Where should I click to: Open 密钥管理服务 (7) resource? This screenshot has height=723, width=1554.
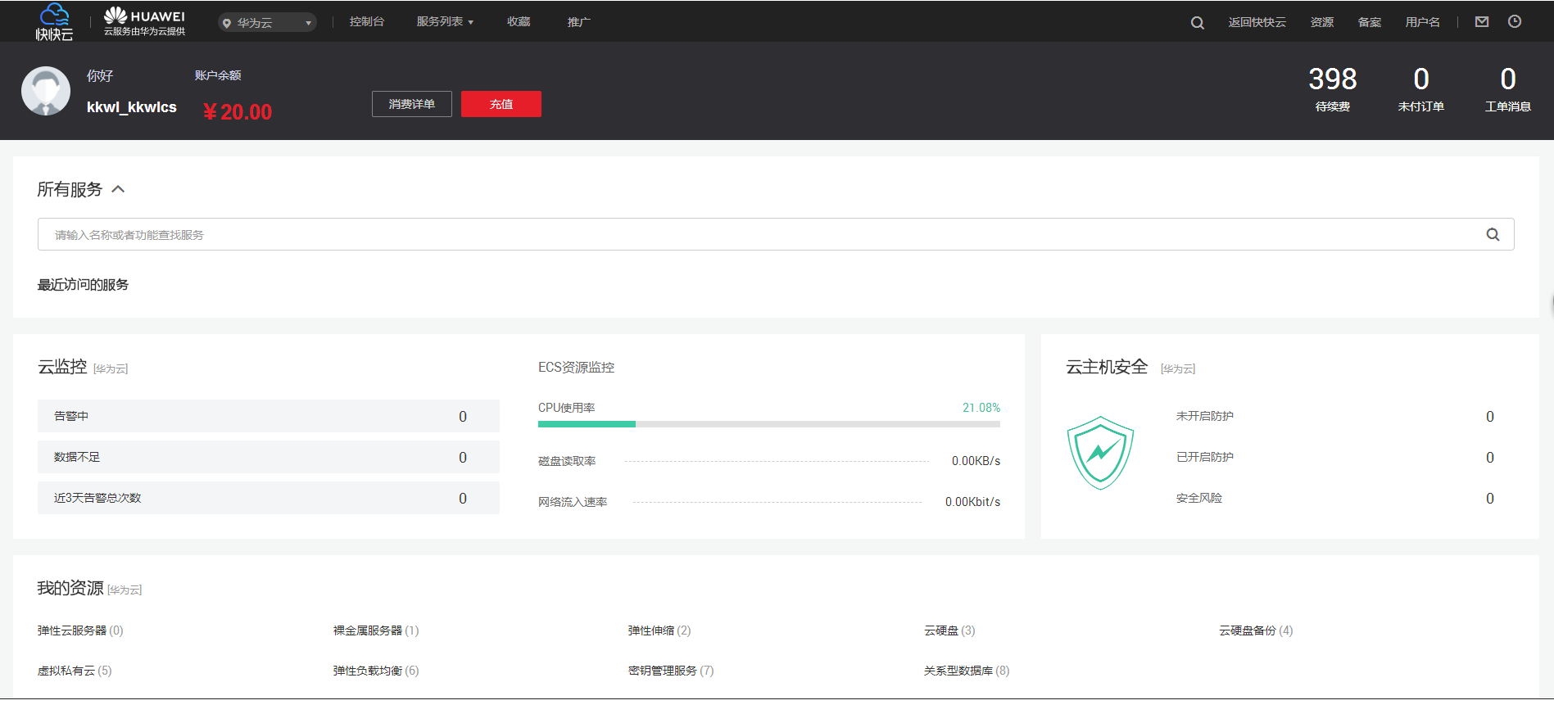(671, 671)
